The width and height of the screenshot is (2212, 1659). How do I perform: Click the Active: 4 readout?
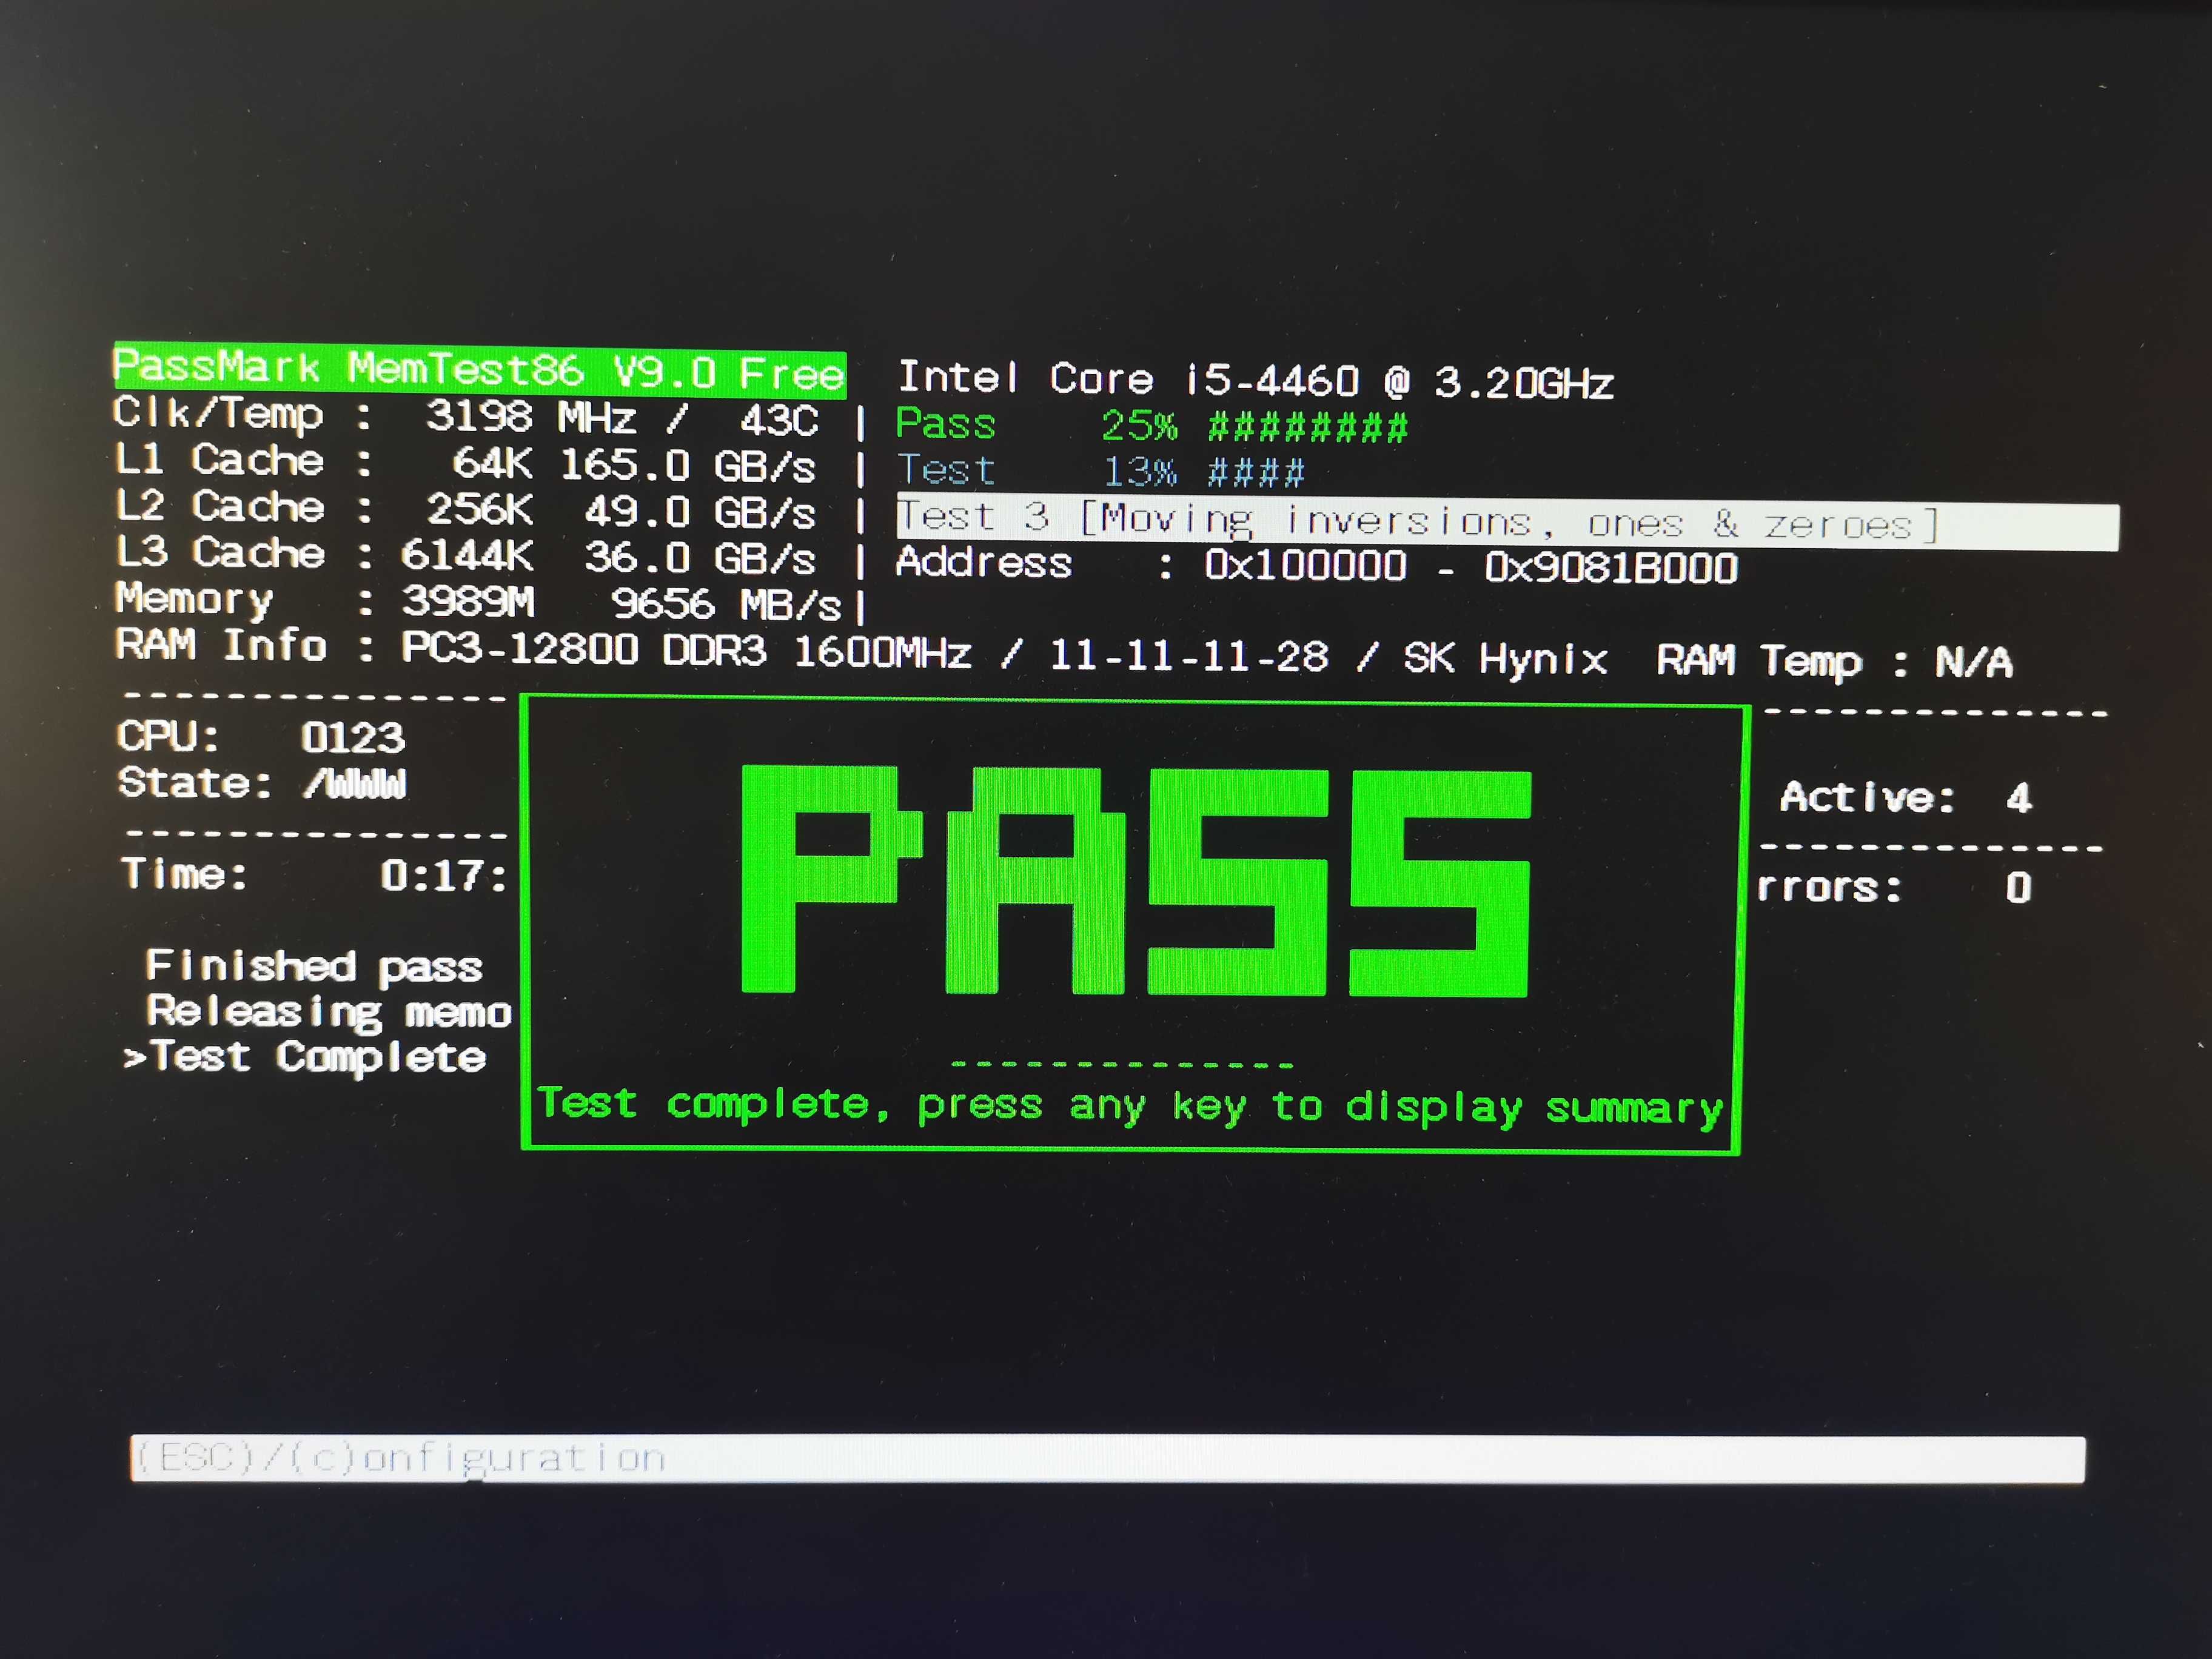[1906, 797]
